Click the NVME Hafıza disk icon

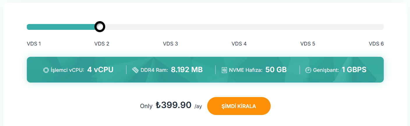(x=224, y=70)
